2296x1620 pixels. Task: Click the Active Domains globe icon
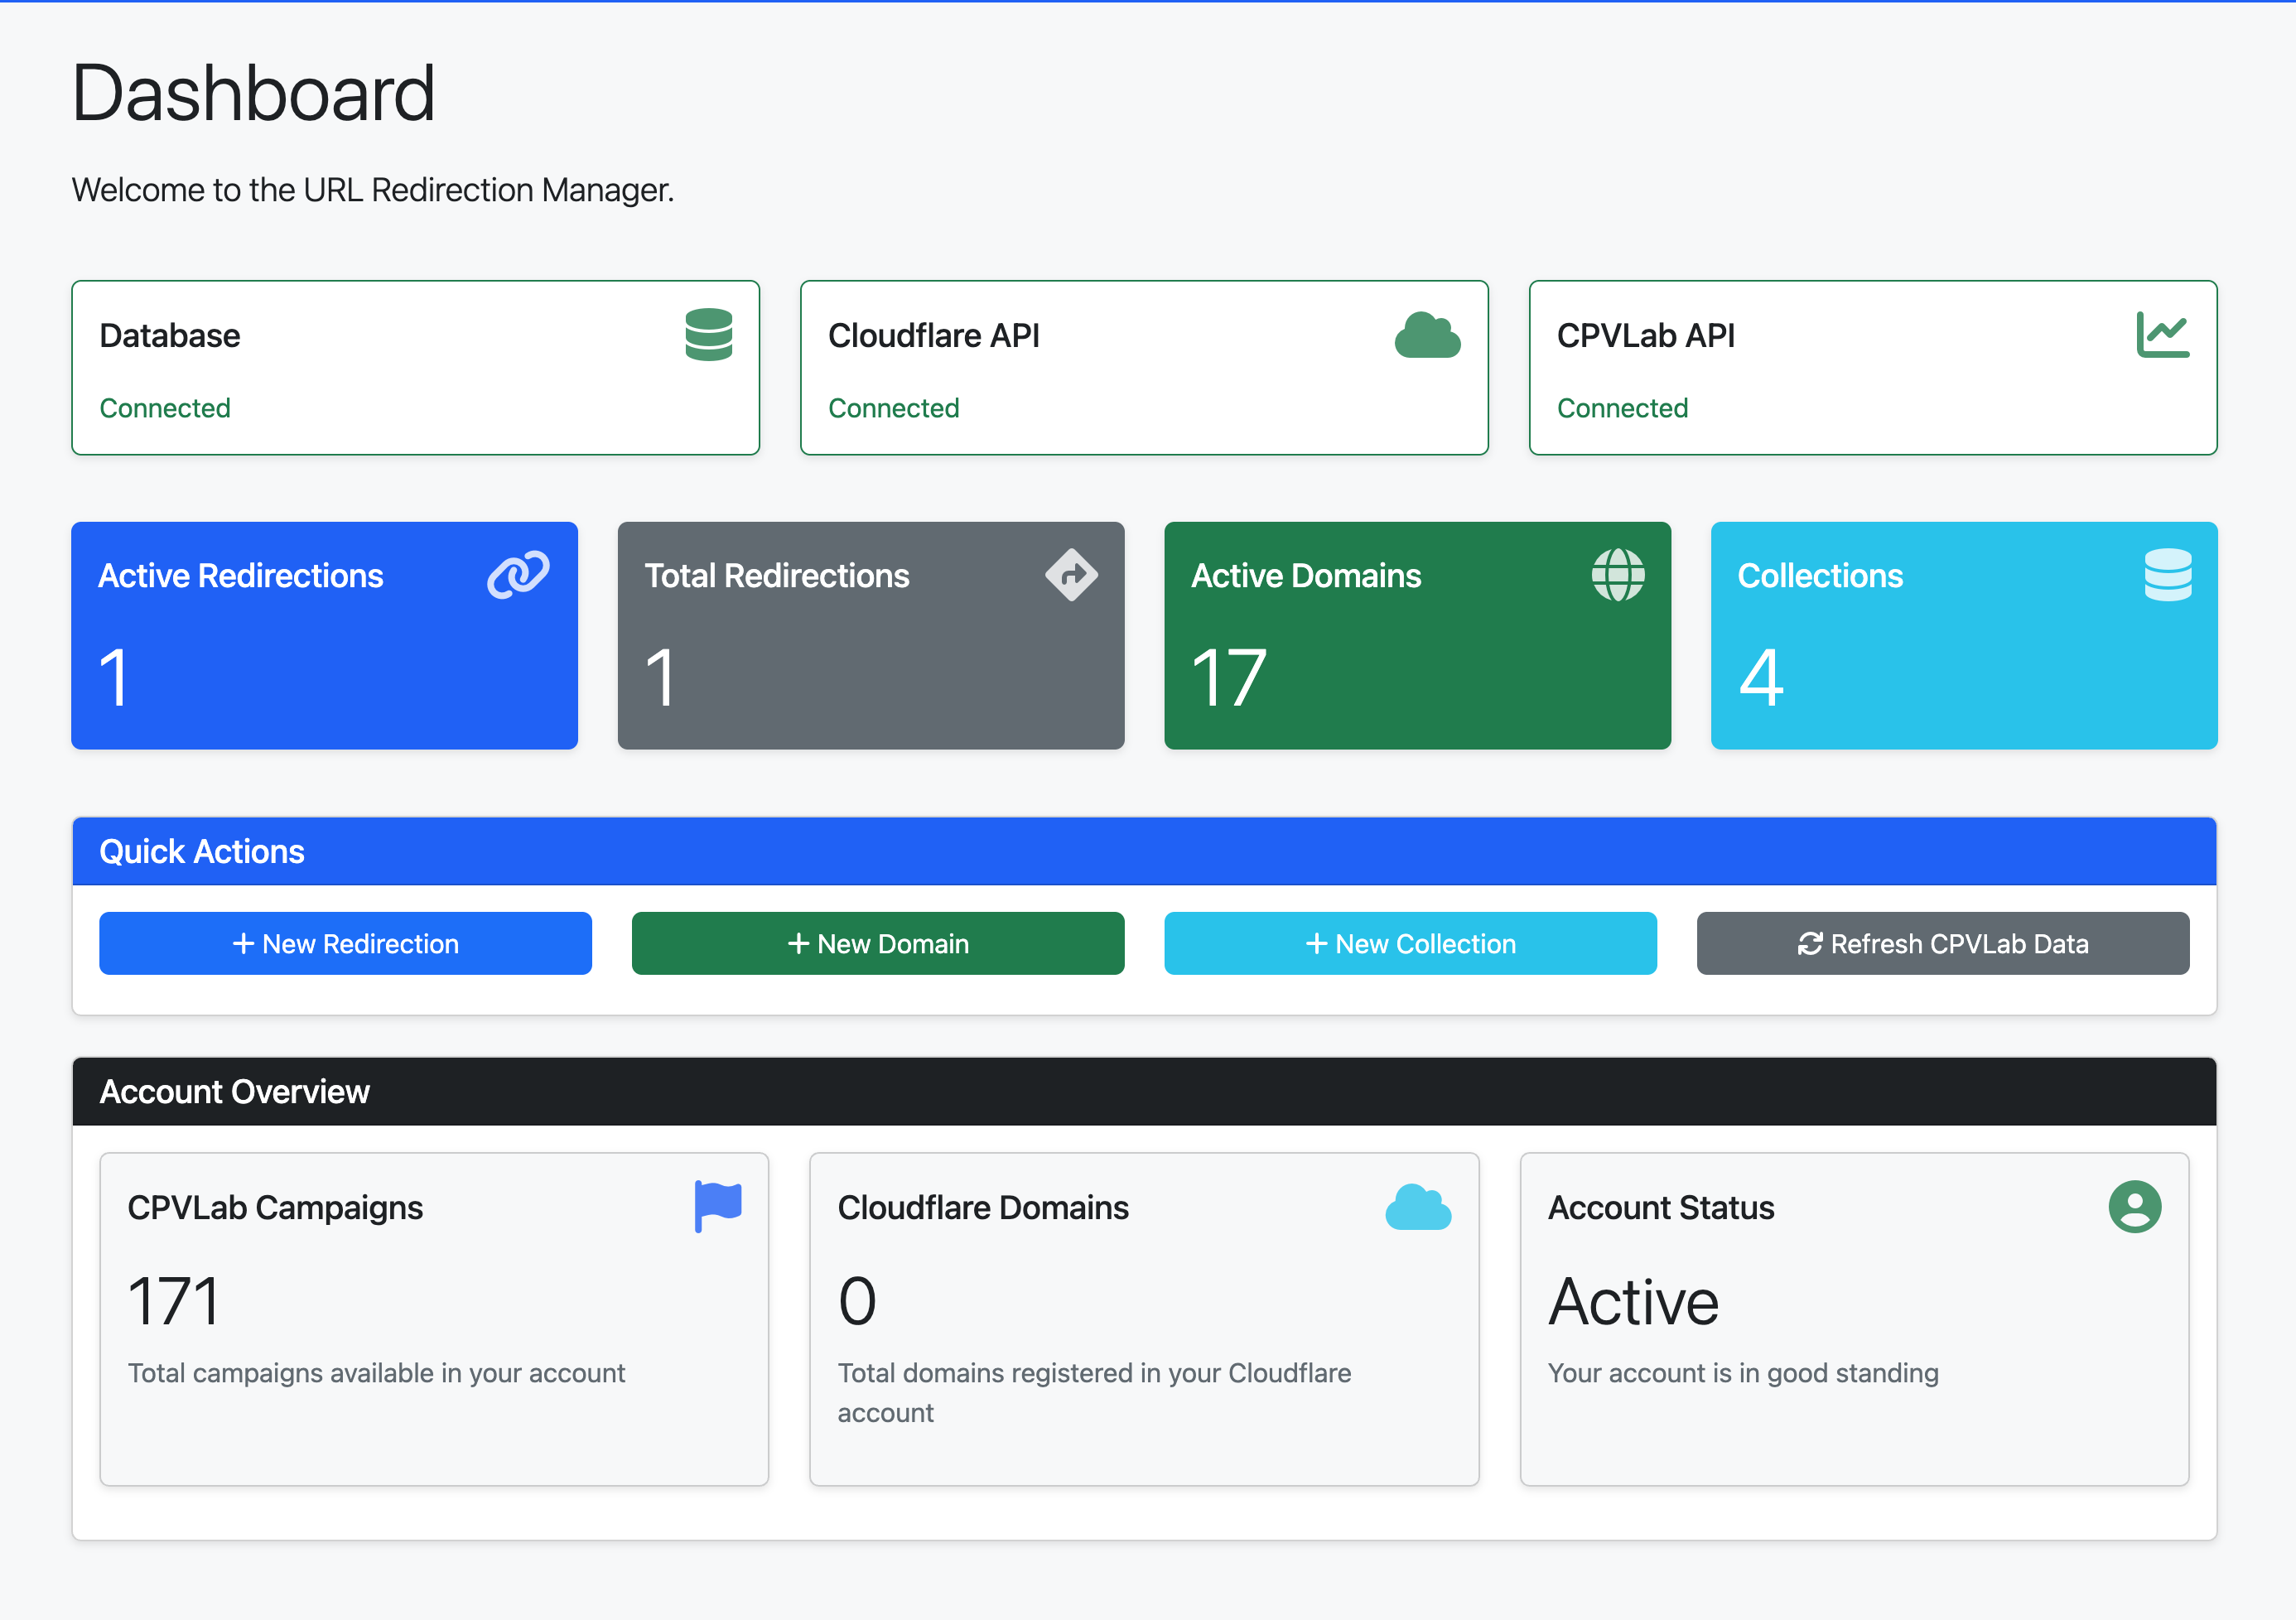(x=1618, y=575)
